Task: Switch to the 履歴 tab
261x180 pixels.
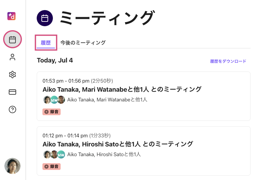Action: click(x=46, y=43)
